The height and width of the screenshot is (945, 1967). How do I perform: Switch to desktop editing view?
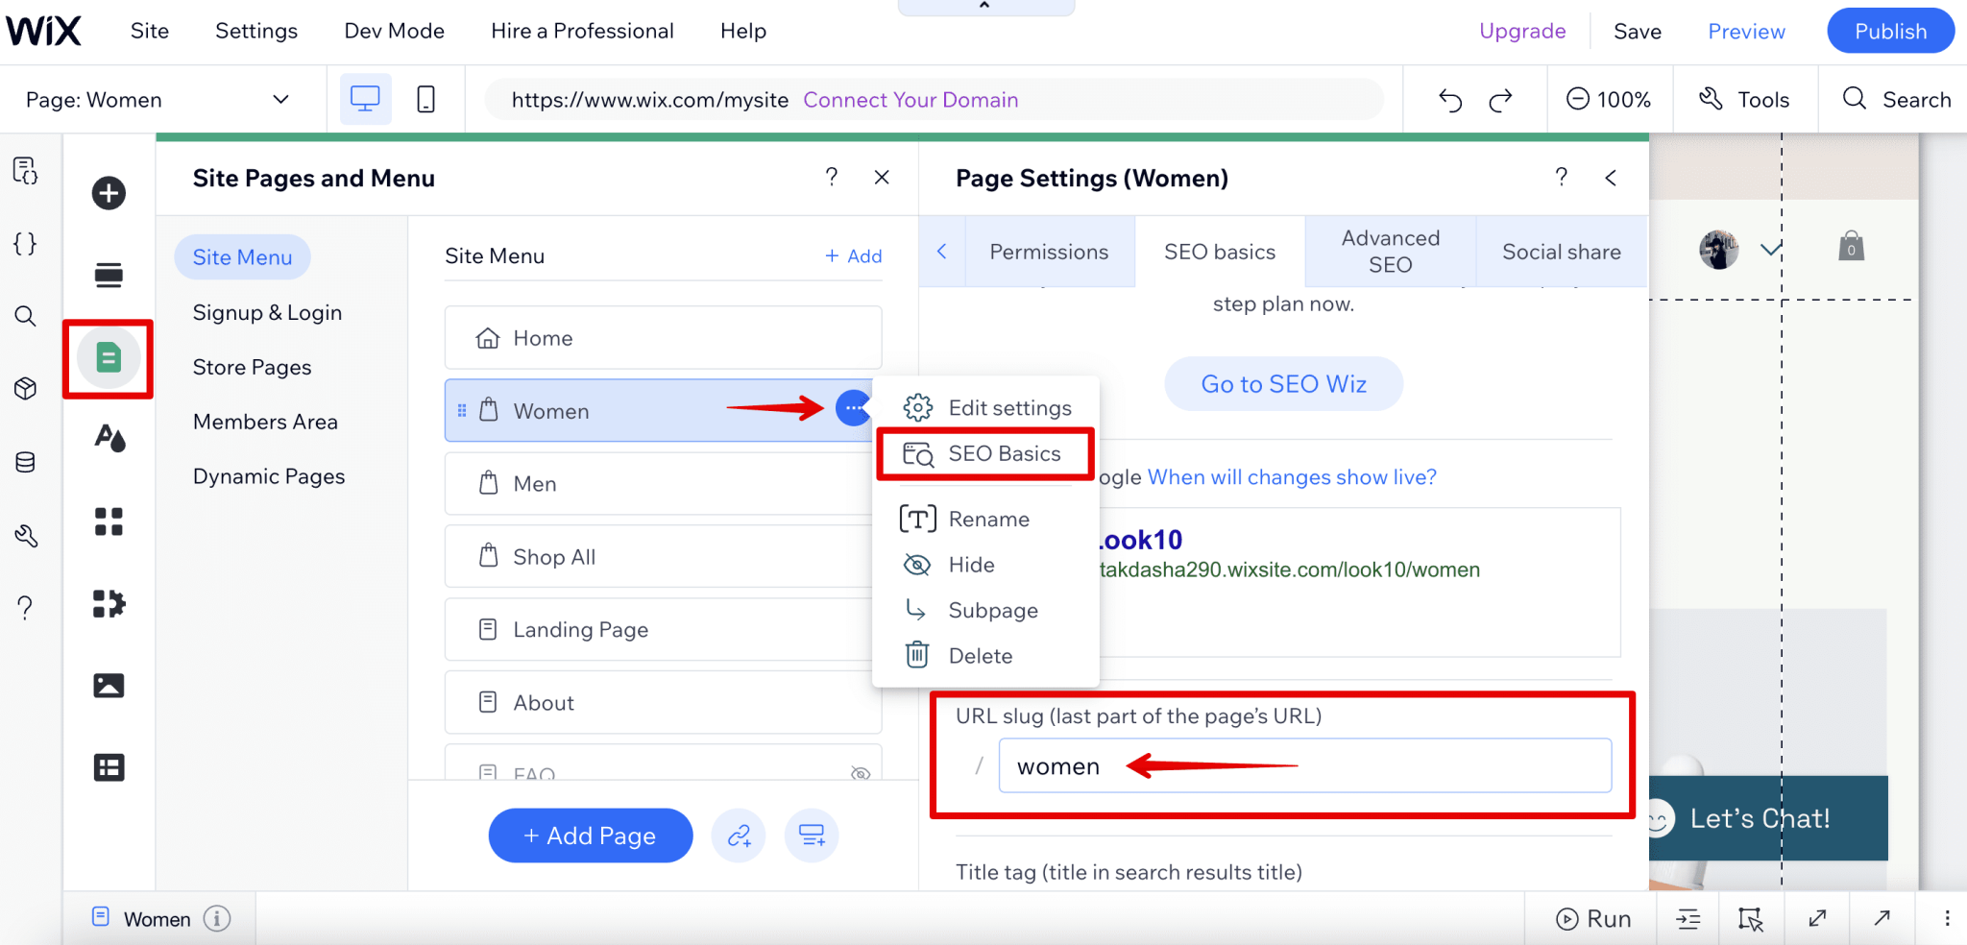click(x=364, y=99)
